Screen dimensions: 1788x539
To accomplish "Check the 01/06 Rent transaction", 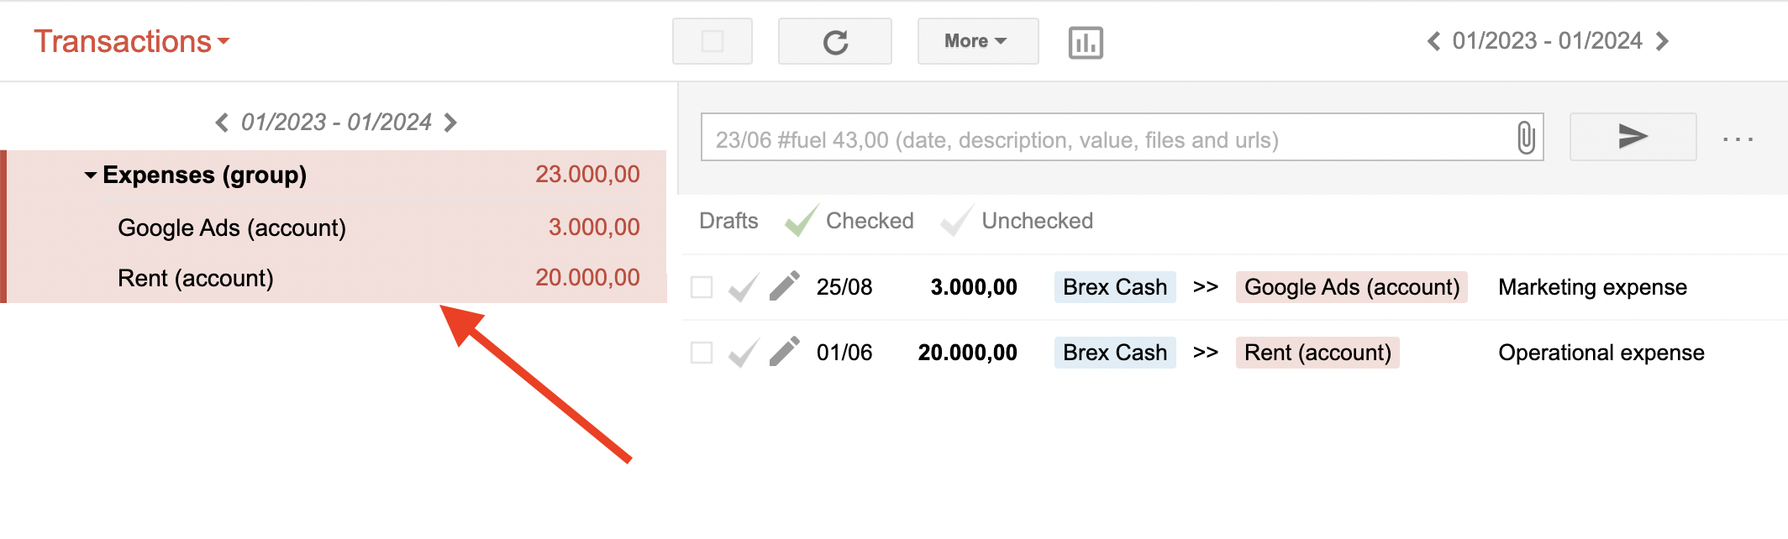I will click(743, 352).
